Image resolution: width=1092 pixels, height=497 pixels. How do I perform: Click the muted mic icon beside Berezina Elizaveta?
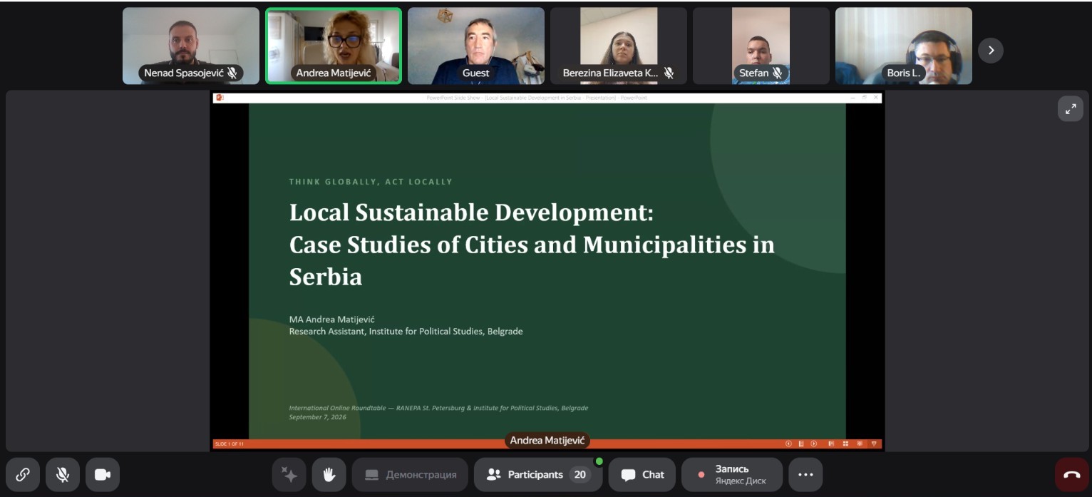coord(669,73)
